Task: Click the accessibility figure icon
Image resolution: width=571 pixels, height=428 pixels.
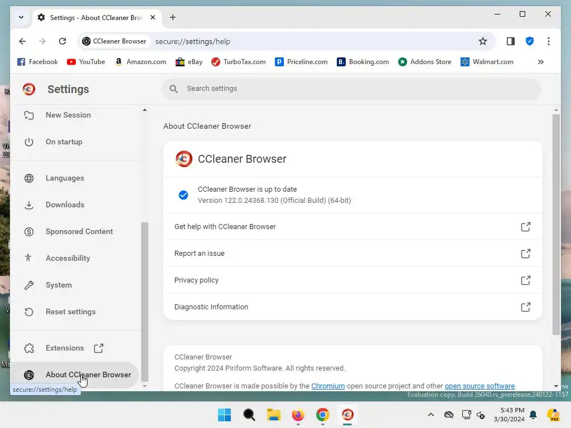Action: (28, 258)
